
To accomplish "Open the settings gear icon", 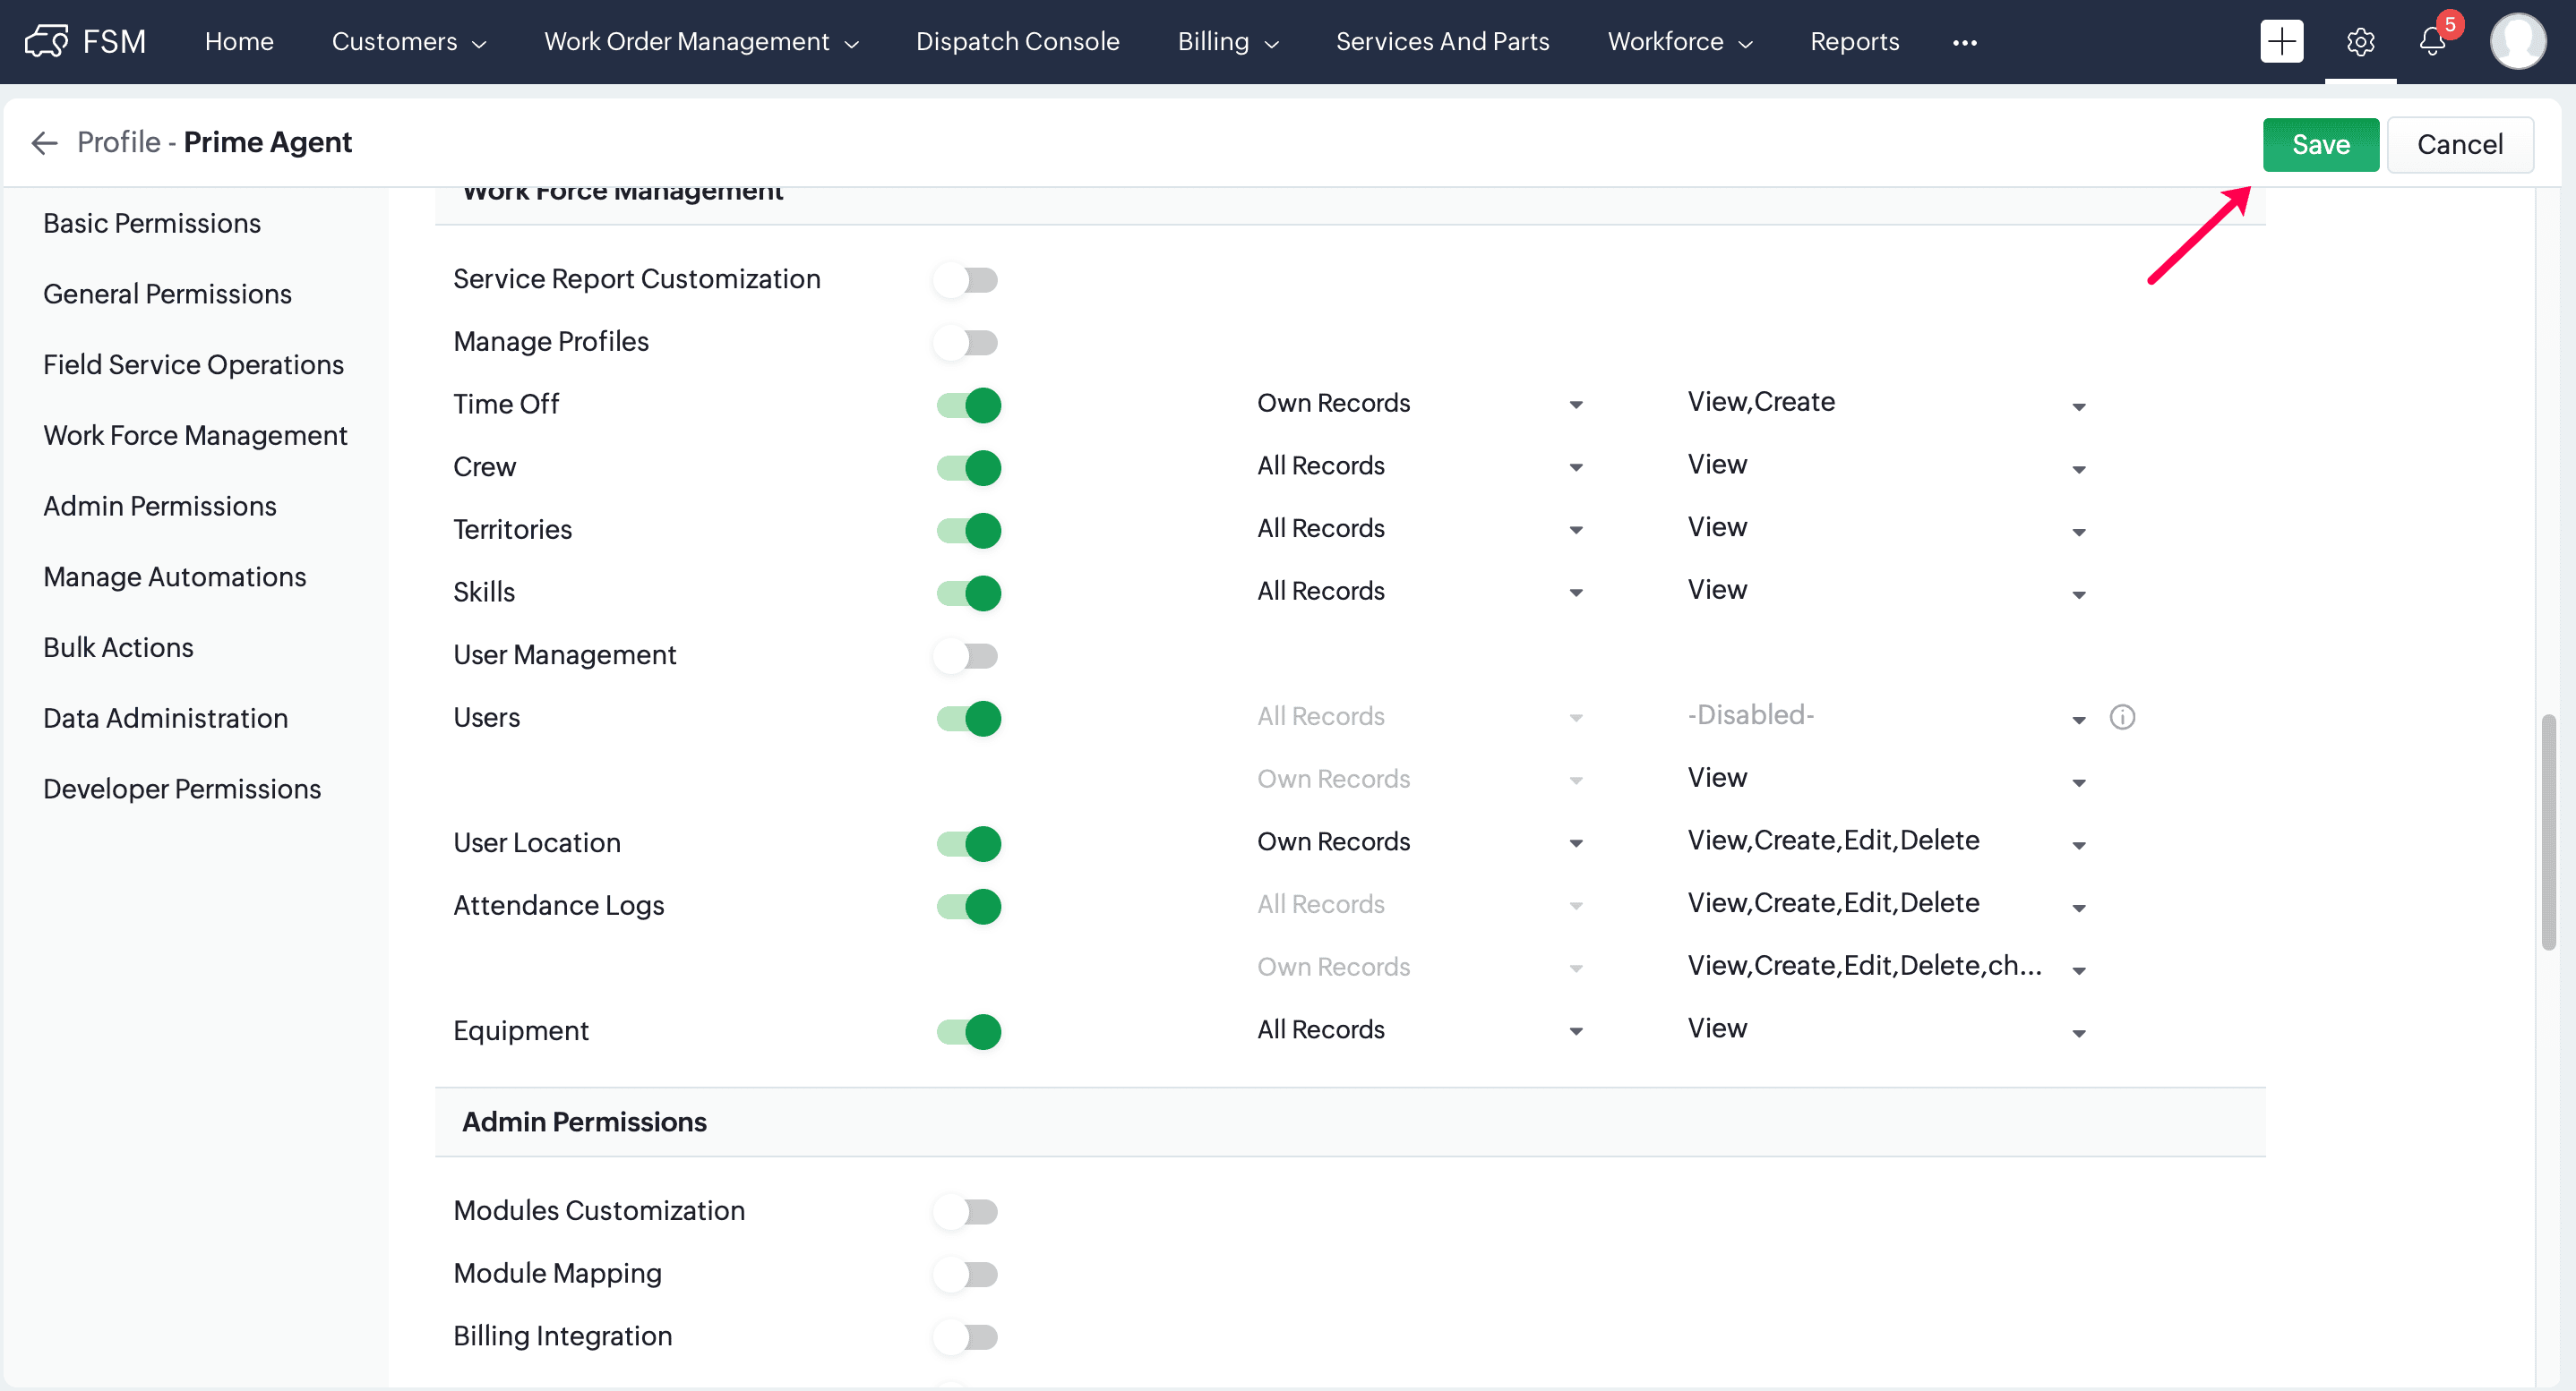I will click(2360, 42).
